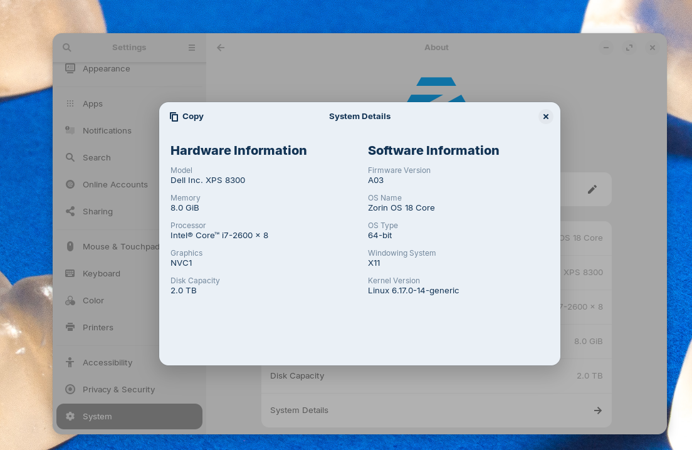Select the System sidebar entry

(129, 417)
